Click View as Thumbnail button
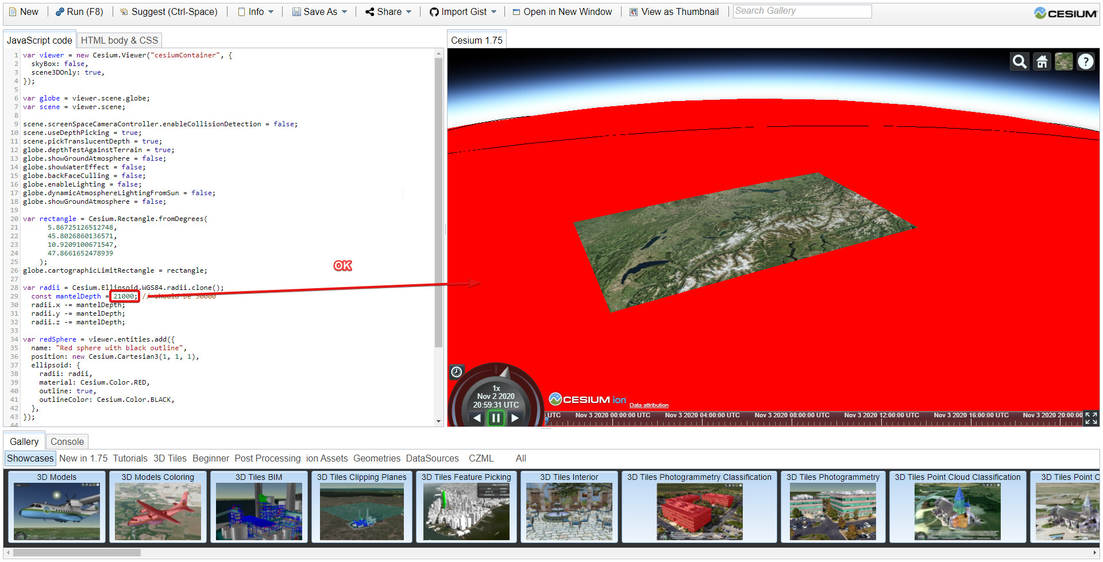 pyautogui.click(x=674, y=11)
